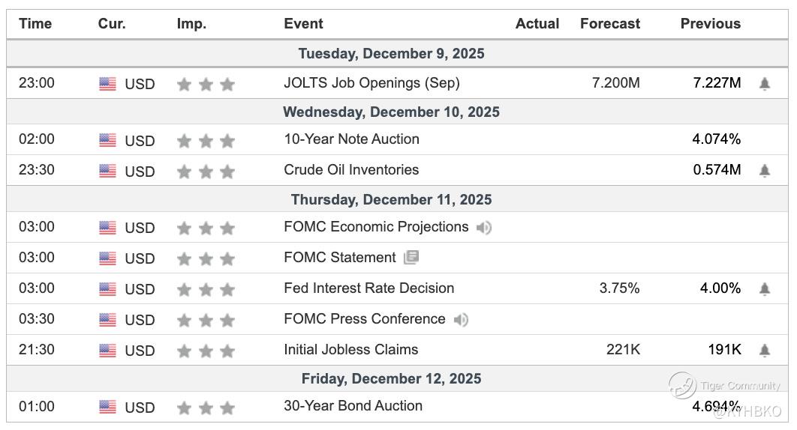Click US flag in 30-Year Bond Auction row
Screen dimensions: 797x430
[x=107, y=408]
